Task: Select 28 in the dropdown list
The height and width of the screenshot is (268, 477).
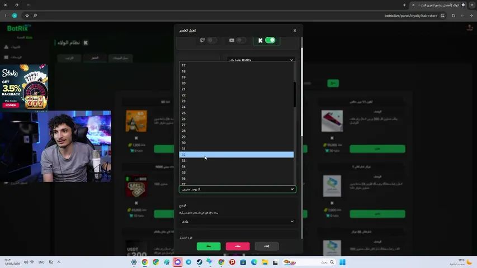Action: pyautogui.click(x=237, y=131)
